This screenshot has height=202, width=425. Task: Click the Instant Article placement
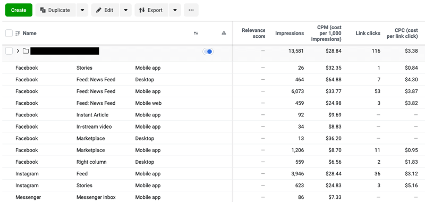point(92,115)
